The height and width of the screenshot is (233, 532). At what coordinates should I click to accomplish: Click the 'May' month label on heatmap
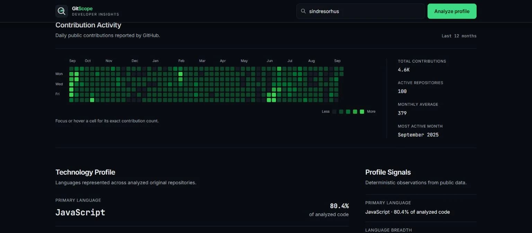tap(244, 61)
